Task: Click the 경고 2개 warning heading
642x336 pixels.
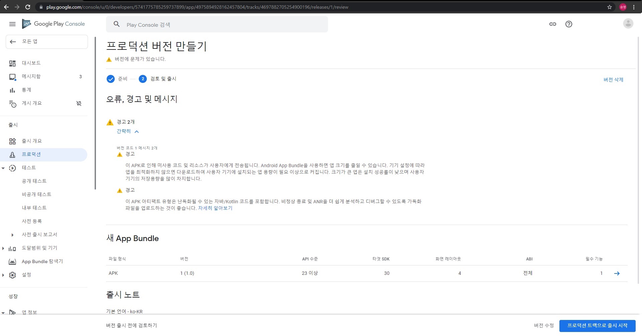Action: (x=125, y=122)
